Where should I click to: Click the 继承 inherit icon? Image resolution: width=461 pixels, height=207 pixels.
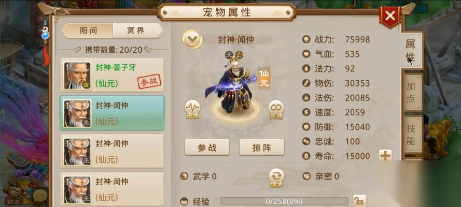click(x=276, y=178)
